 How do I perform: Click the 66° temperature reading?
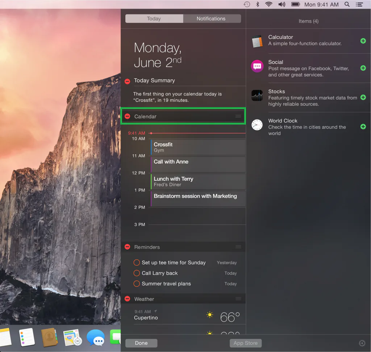tap(230, 317)
